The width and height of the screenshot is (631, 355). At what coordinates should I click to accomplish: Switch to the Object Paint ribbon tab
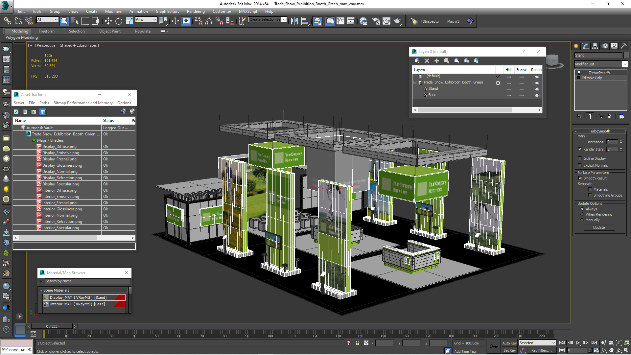click(x=110, y=31)
